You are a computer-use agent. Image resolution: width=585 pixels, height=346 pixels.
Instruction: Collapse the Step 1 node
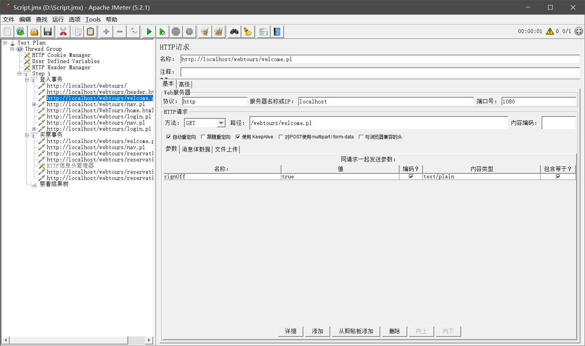click(20, 73)
